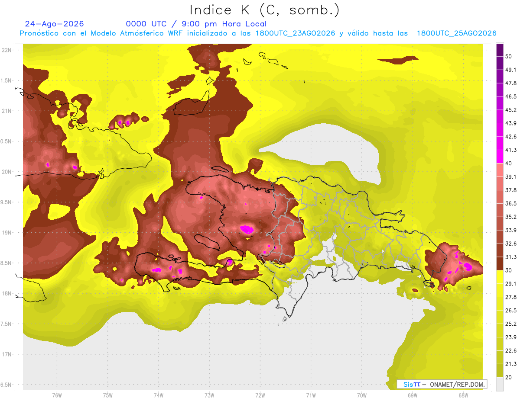Click the "22.6" colorbar value

511,350
